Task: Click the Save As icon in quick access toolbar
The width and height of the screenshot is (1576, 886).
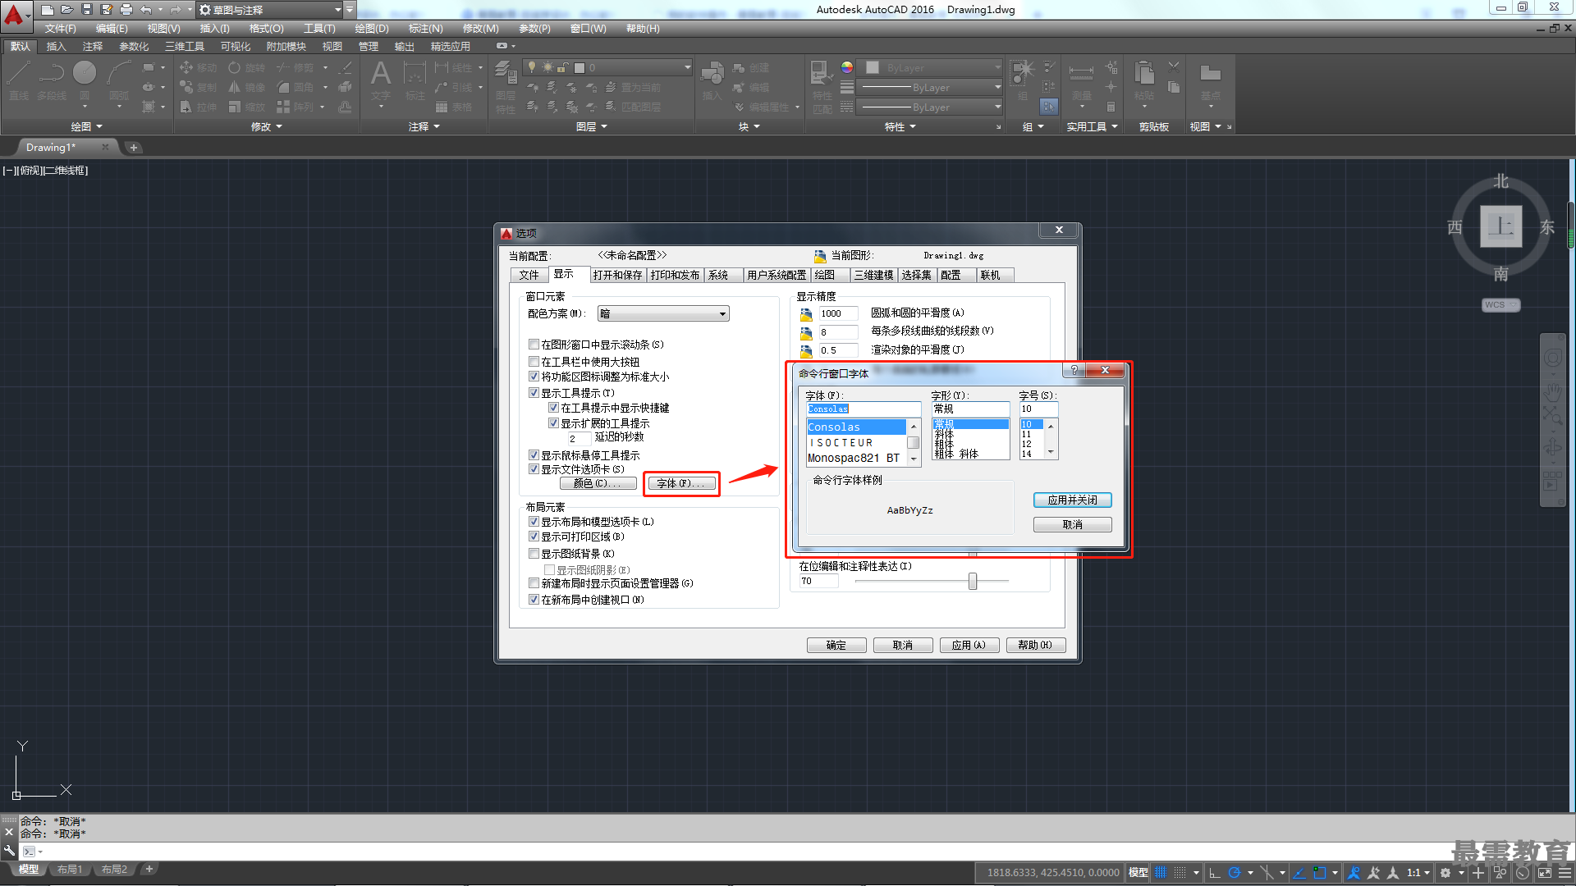Action: (107, 10)
